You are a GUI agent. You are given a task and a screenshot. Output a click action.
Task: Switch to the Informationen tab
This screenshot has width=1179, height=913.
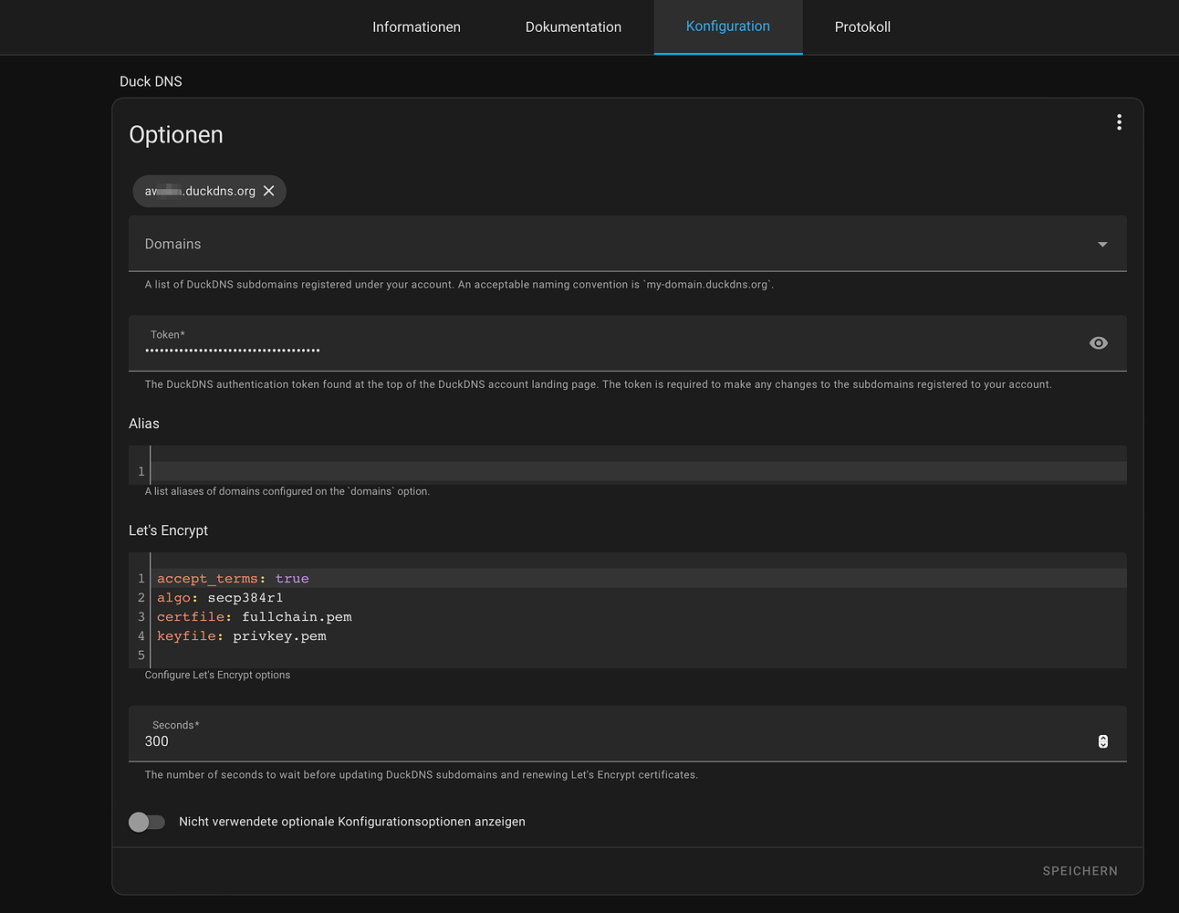tap(416, 26)
